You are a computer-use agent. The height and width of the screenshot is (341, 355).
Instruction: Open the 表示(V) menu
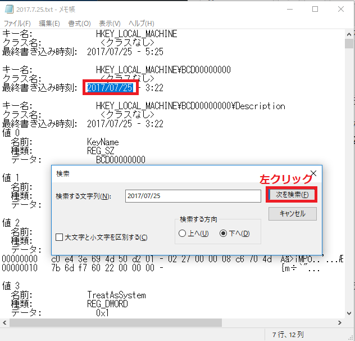110,24
